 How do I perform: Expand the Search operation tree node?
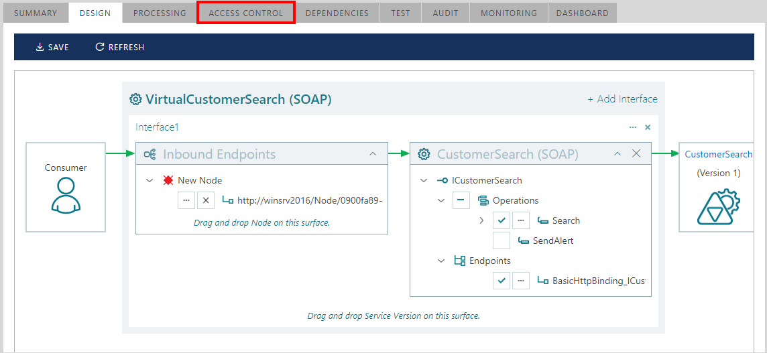[481, 220]
